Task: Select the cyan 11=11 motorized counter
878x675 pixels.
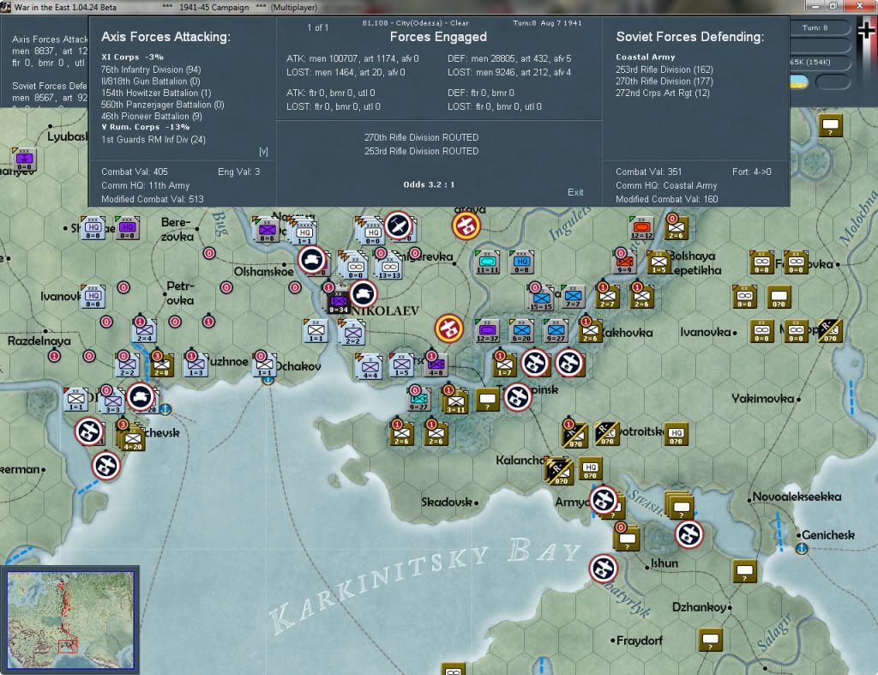Action: click(x=487, y=262)
